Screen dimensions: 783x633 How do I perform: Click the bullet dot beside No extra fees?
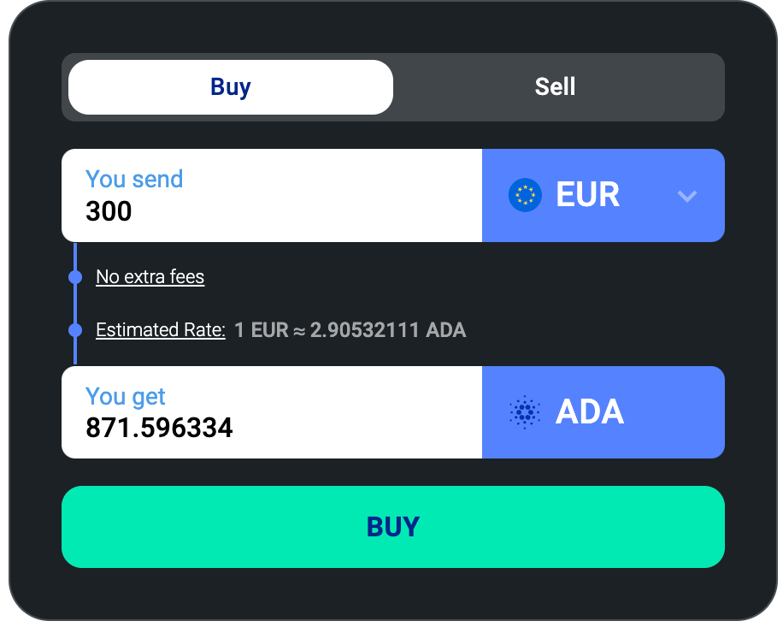[75, 277]
